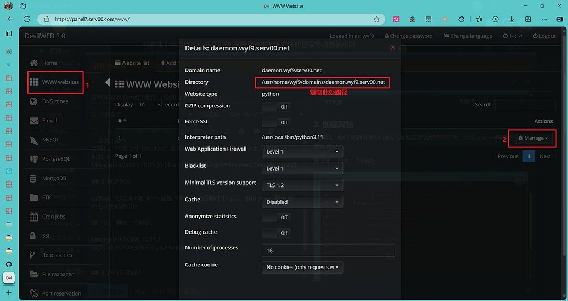This screenshot has height=301, width=568.
Task: Click the Domain name value daemon.wyf9.serv00.net
Action: click(291, 70)
